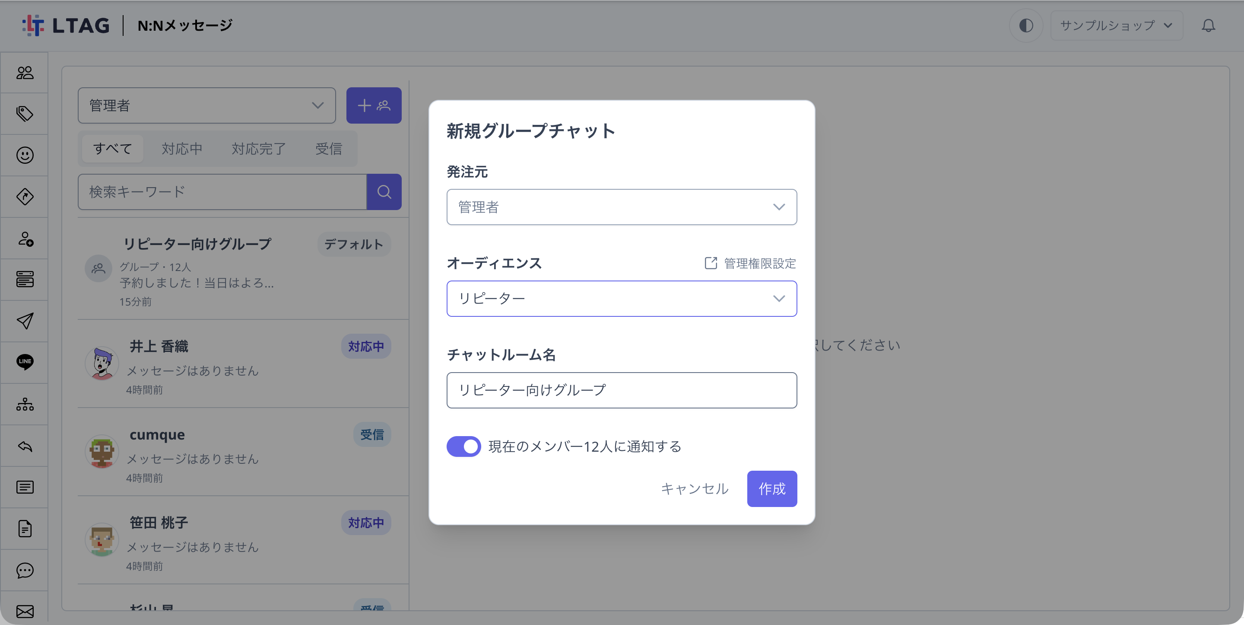Image resolution: width=1244 pixels, height=625 pixels.
Task: Open the 笹田 桃子 chat row
Action: pyautogui.click(x=243, y=540)
